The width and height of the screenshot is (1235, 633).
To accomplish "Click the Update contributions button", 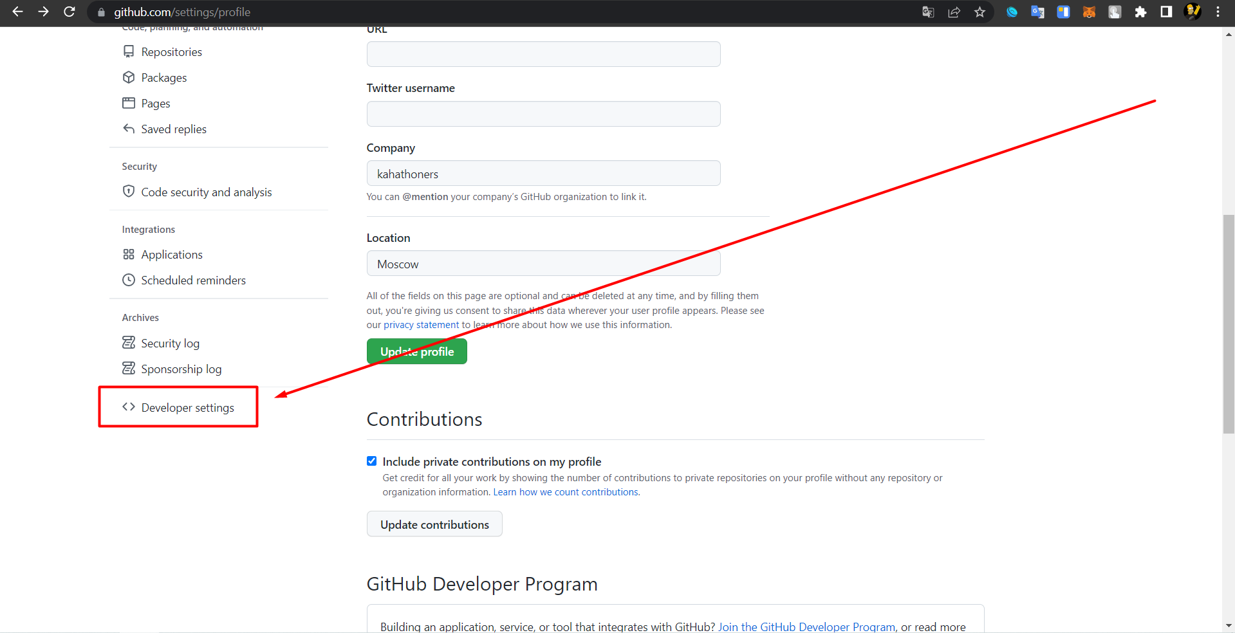I will coord(434,524).
